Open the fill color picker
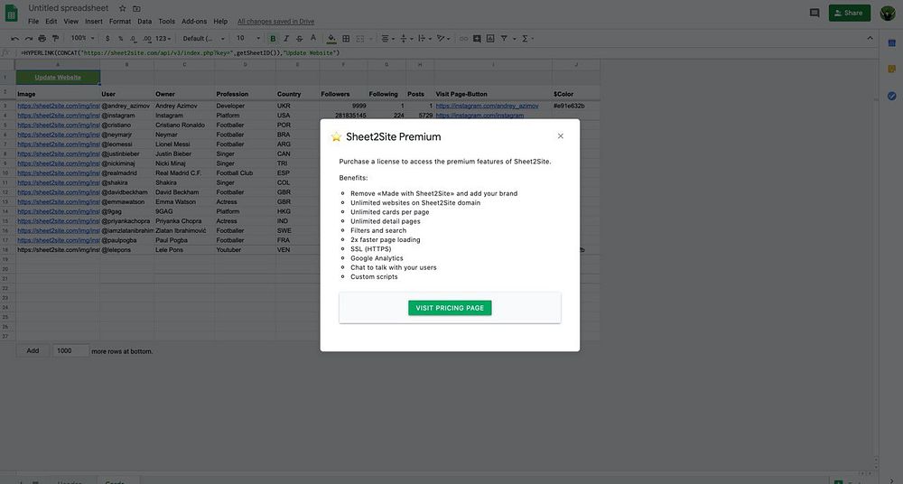 pyautogui.click(x=331, y=39)
